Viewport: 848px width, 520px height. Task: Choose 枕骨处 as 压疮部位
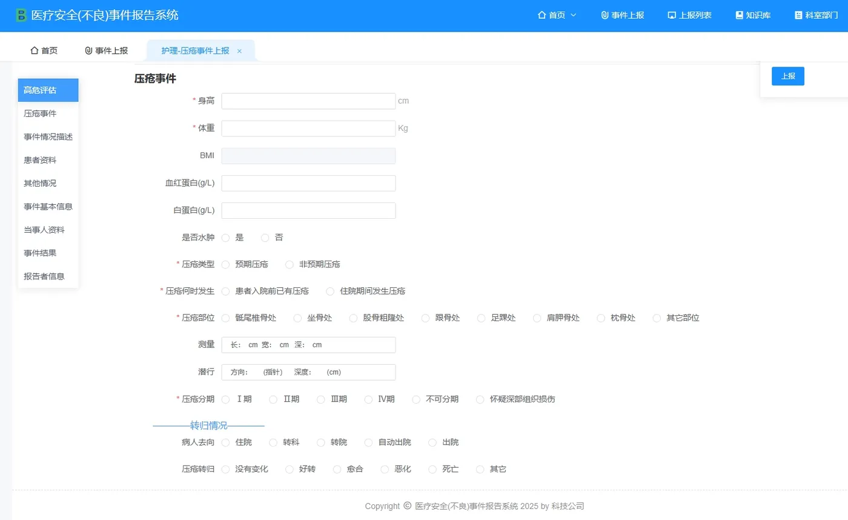[601, 318]
